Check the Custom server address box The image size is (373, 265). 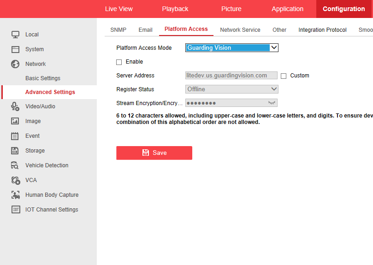tap(284, 76)
